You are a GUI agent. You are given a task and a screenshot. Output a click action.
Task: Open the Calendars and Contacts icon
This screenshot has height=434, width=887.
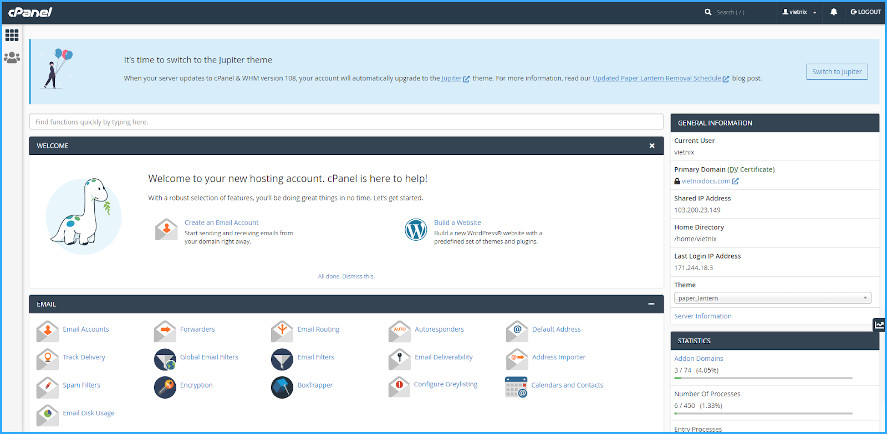(516, 387)
